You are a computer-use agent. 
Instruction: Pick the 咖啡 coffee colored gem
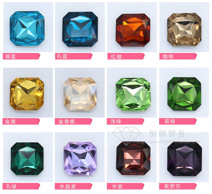click(184, 30)
